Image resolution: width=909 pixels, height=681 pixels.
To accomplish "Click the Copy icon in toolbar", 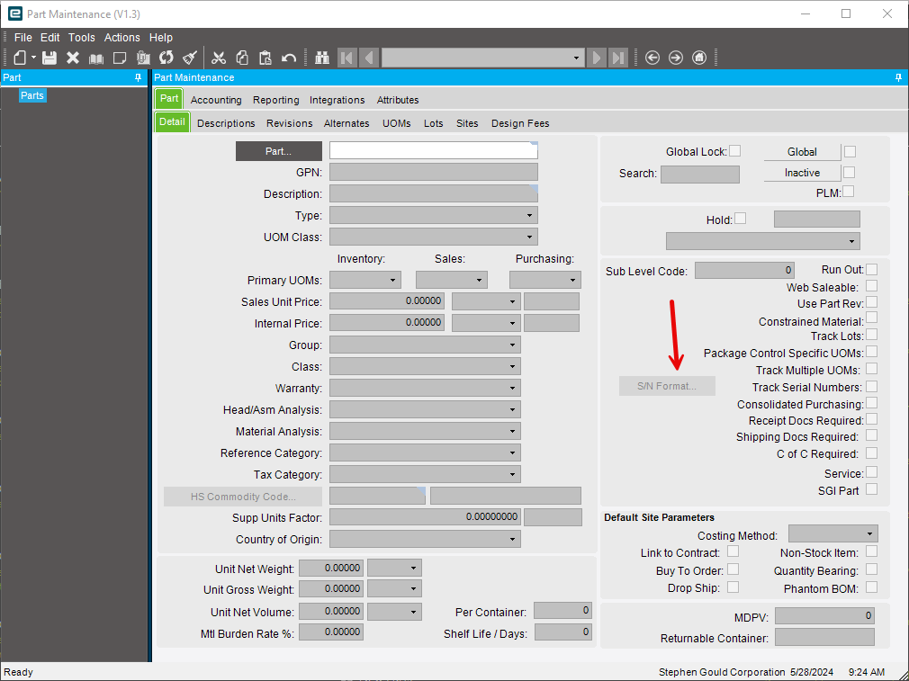I will pos(242,58).
